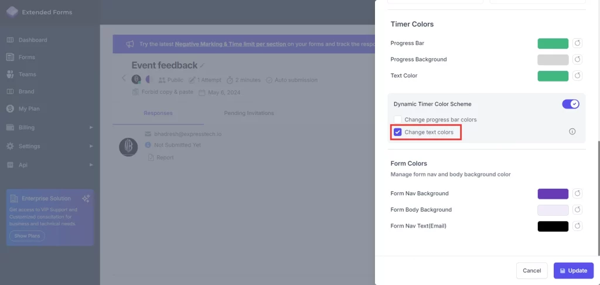Check Change progress bar colors

[x=398, y=120]
